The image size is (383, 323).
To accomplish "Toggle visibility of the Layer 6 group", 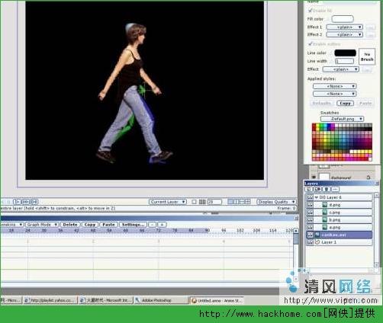I will coord(310,197).
